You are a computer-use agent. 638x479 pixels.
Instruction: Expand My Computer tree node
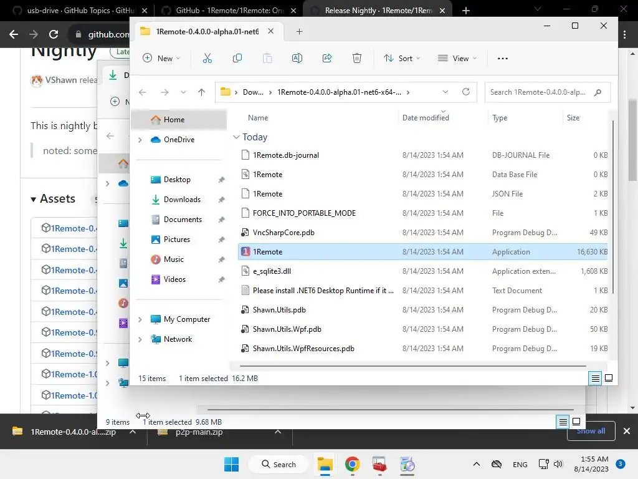(x=140, y=319)
